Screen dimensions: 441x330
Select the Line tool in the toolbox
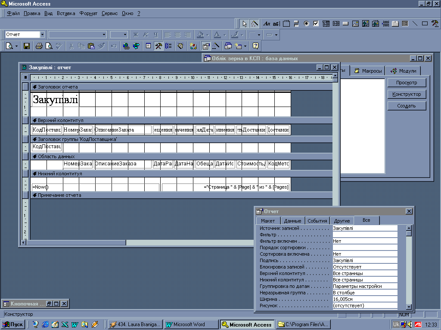[415, 24]
